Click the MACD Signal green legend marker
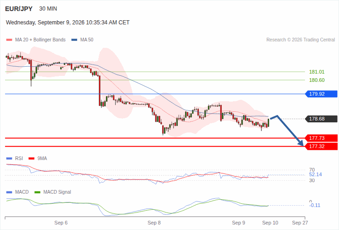Viewport: 339px width, 230px height. (x=37, y=192)
